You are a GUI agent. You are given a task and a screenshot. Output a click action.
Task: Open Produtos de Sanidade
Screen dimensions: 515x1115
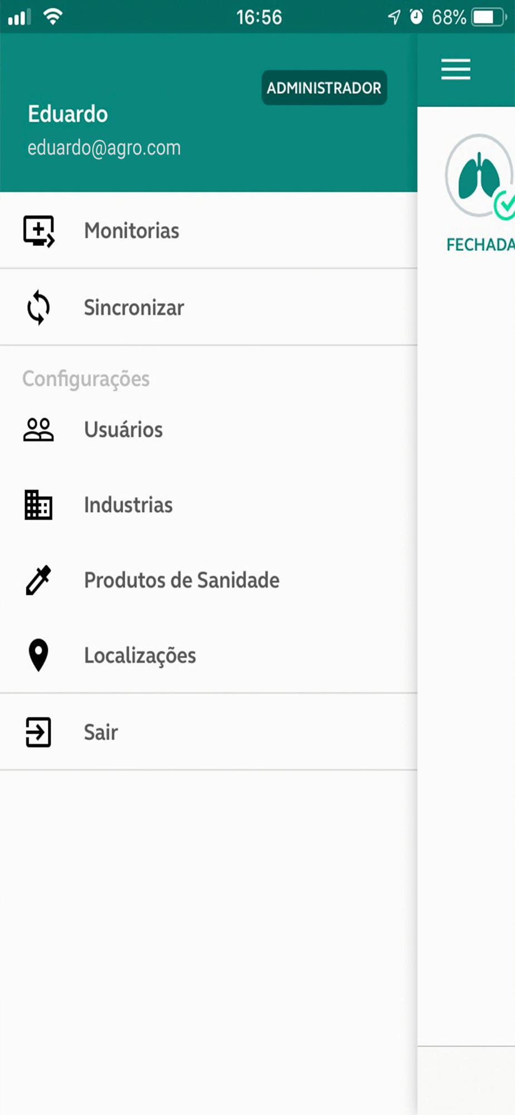point(182,580)
